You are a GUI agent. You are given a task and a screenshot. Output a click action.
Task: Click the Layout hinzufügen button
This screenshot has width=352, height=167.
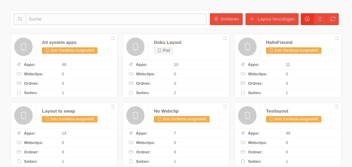pyautogui.click(x=272, y=19)
